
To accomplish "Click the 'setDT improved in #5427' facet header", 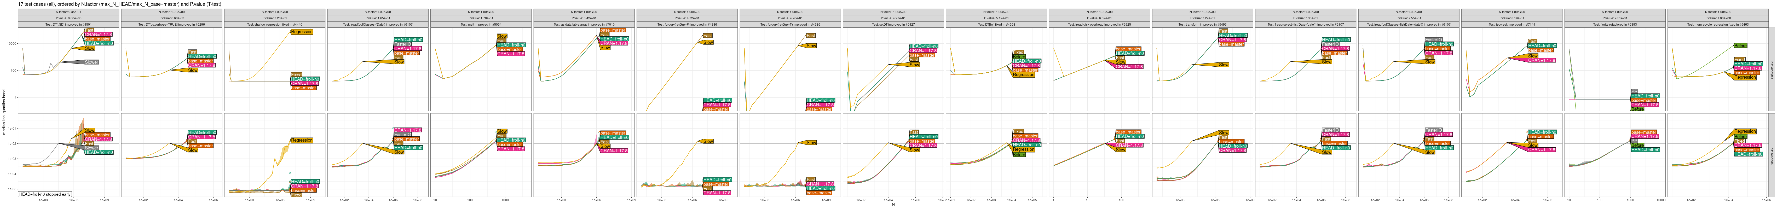I will click(893, 24).
